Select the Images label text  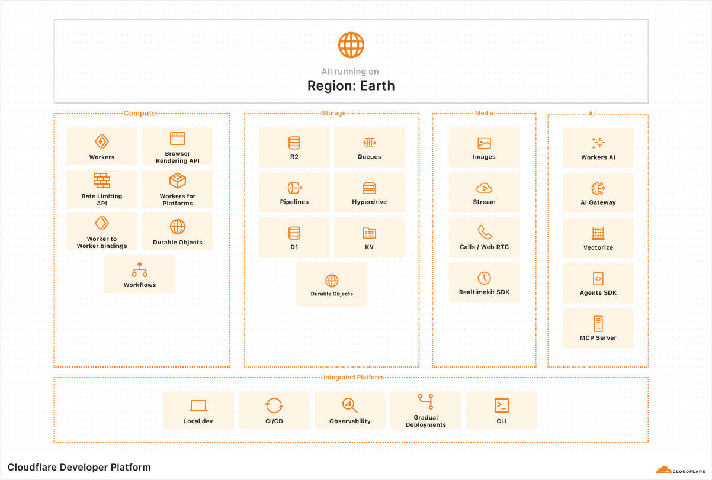tap(485, 157)
